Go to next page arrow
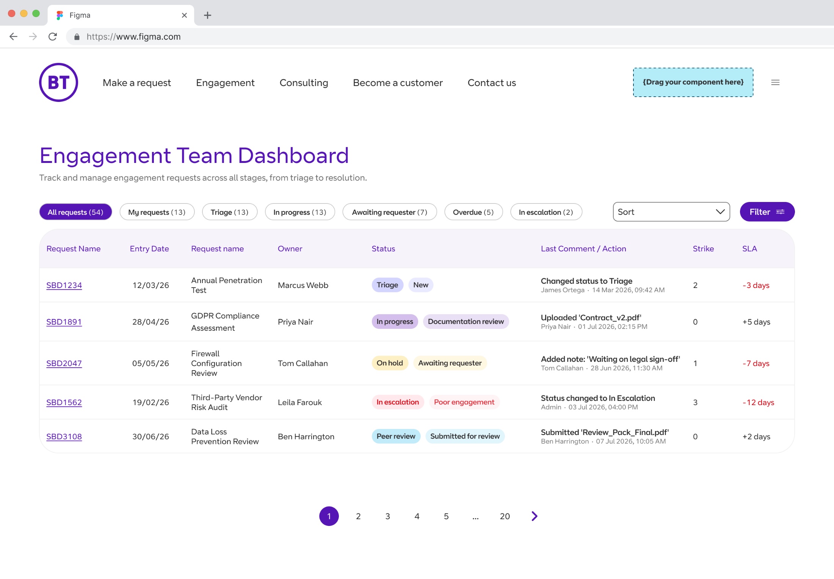Viewport: 834px width, 579px height. coord(534,516)
